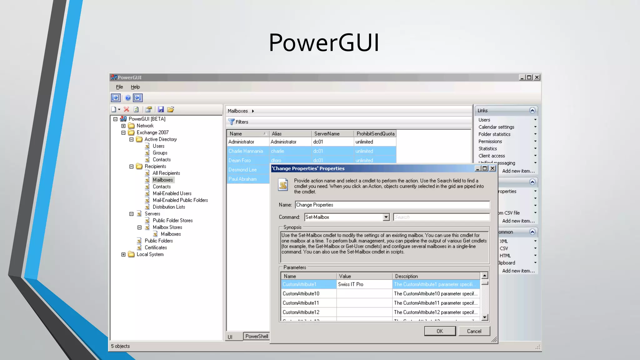Click the red X delete icon
640x360 pixels.
click(x=126, y=109)
